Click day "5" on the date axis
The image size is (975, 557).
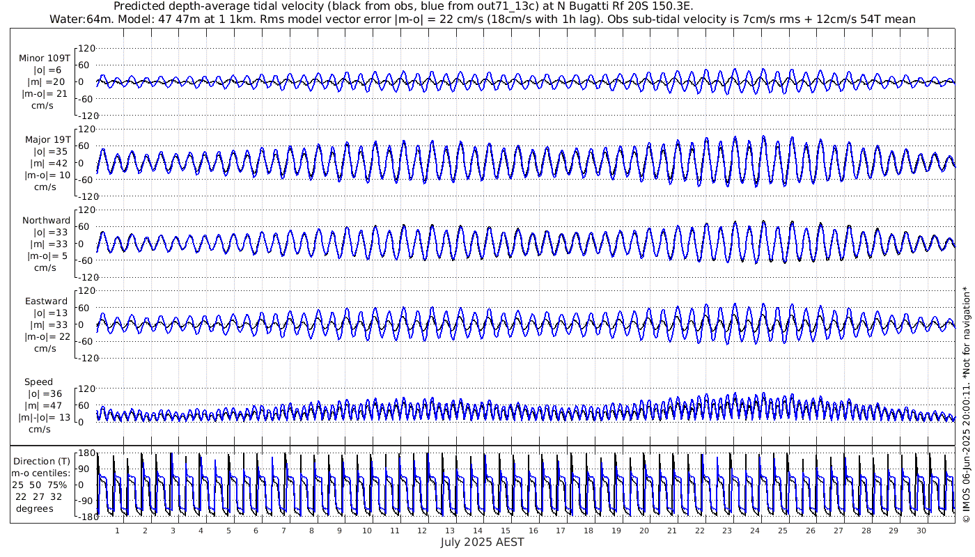pyautogui.click(x=228, y=531)
